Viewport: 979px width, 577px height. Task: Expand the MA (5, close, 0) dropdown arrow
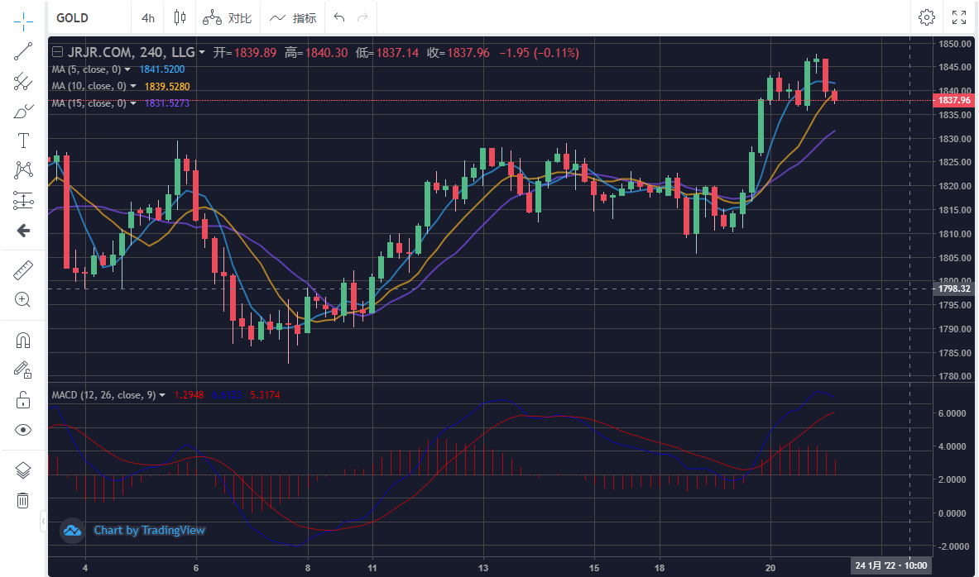tap(133, 69)
